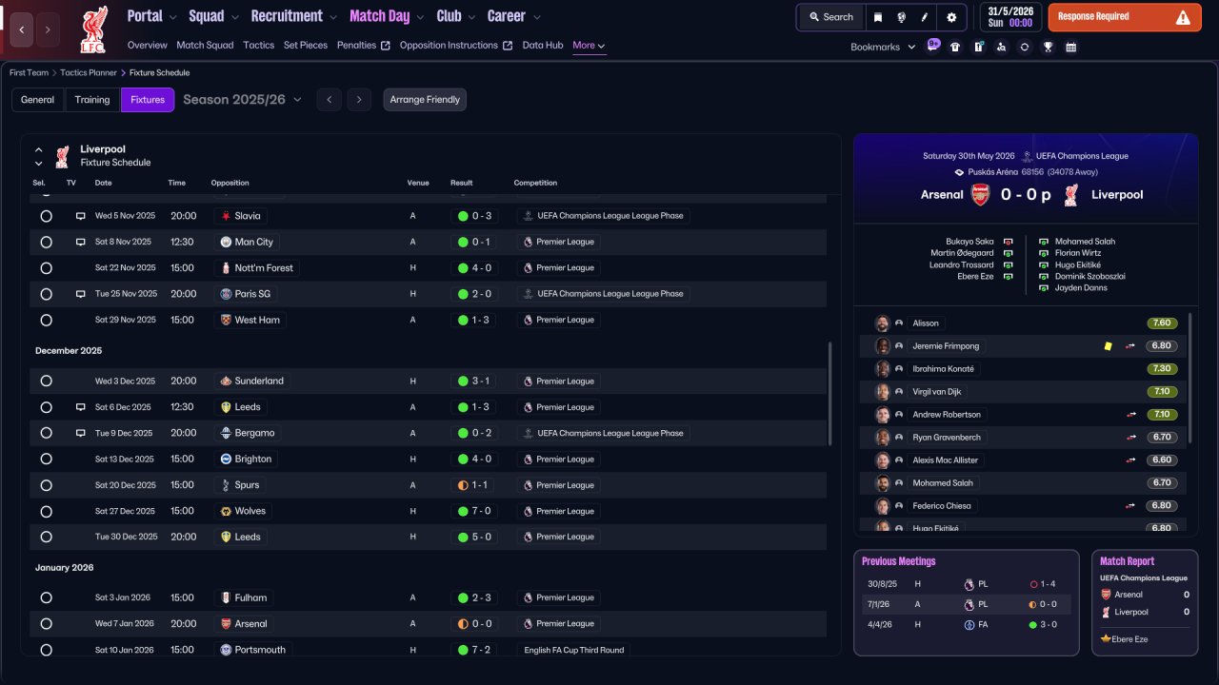Click the Liverpool crest in match header
Image resolution: width=1219 pixels, height=685 pixels.
click(x=1071, y=195)
